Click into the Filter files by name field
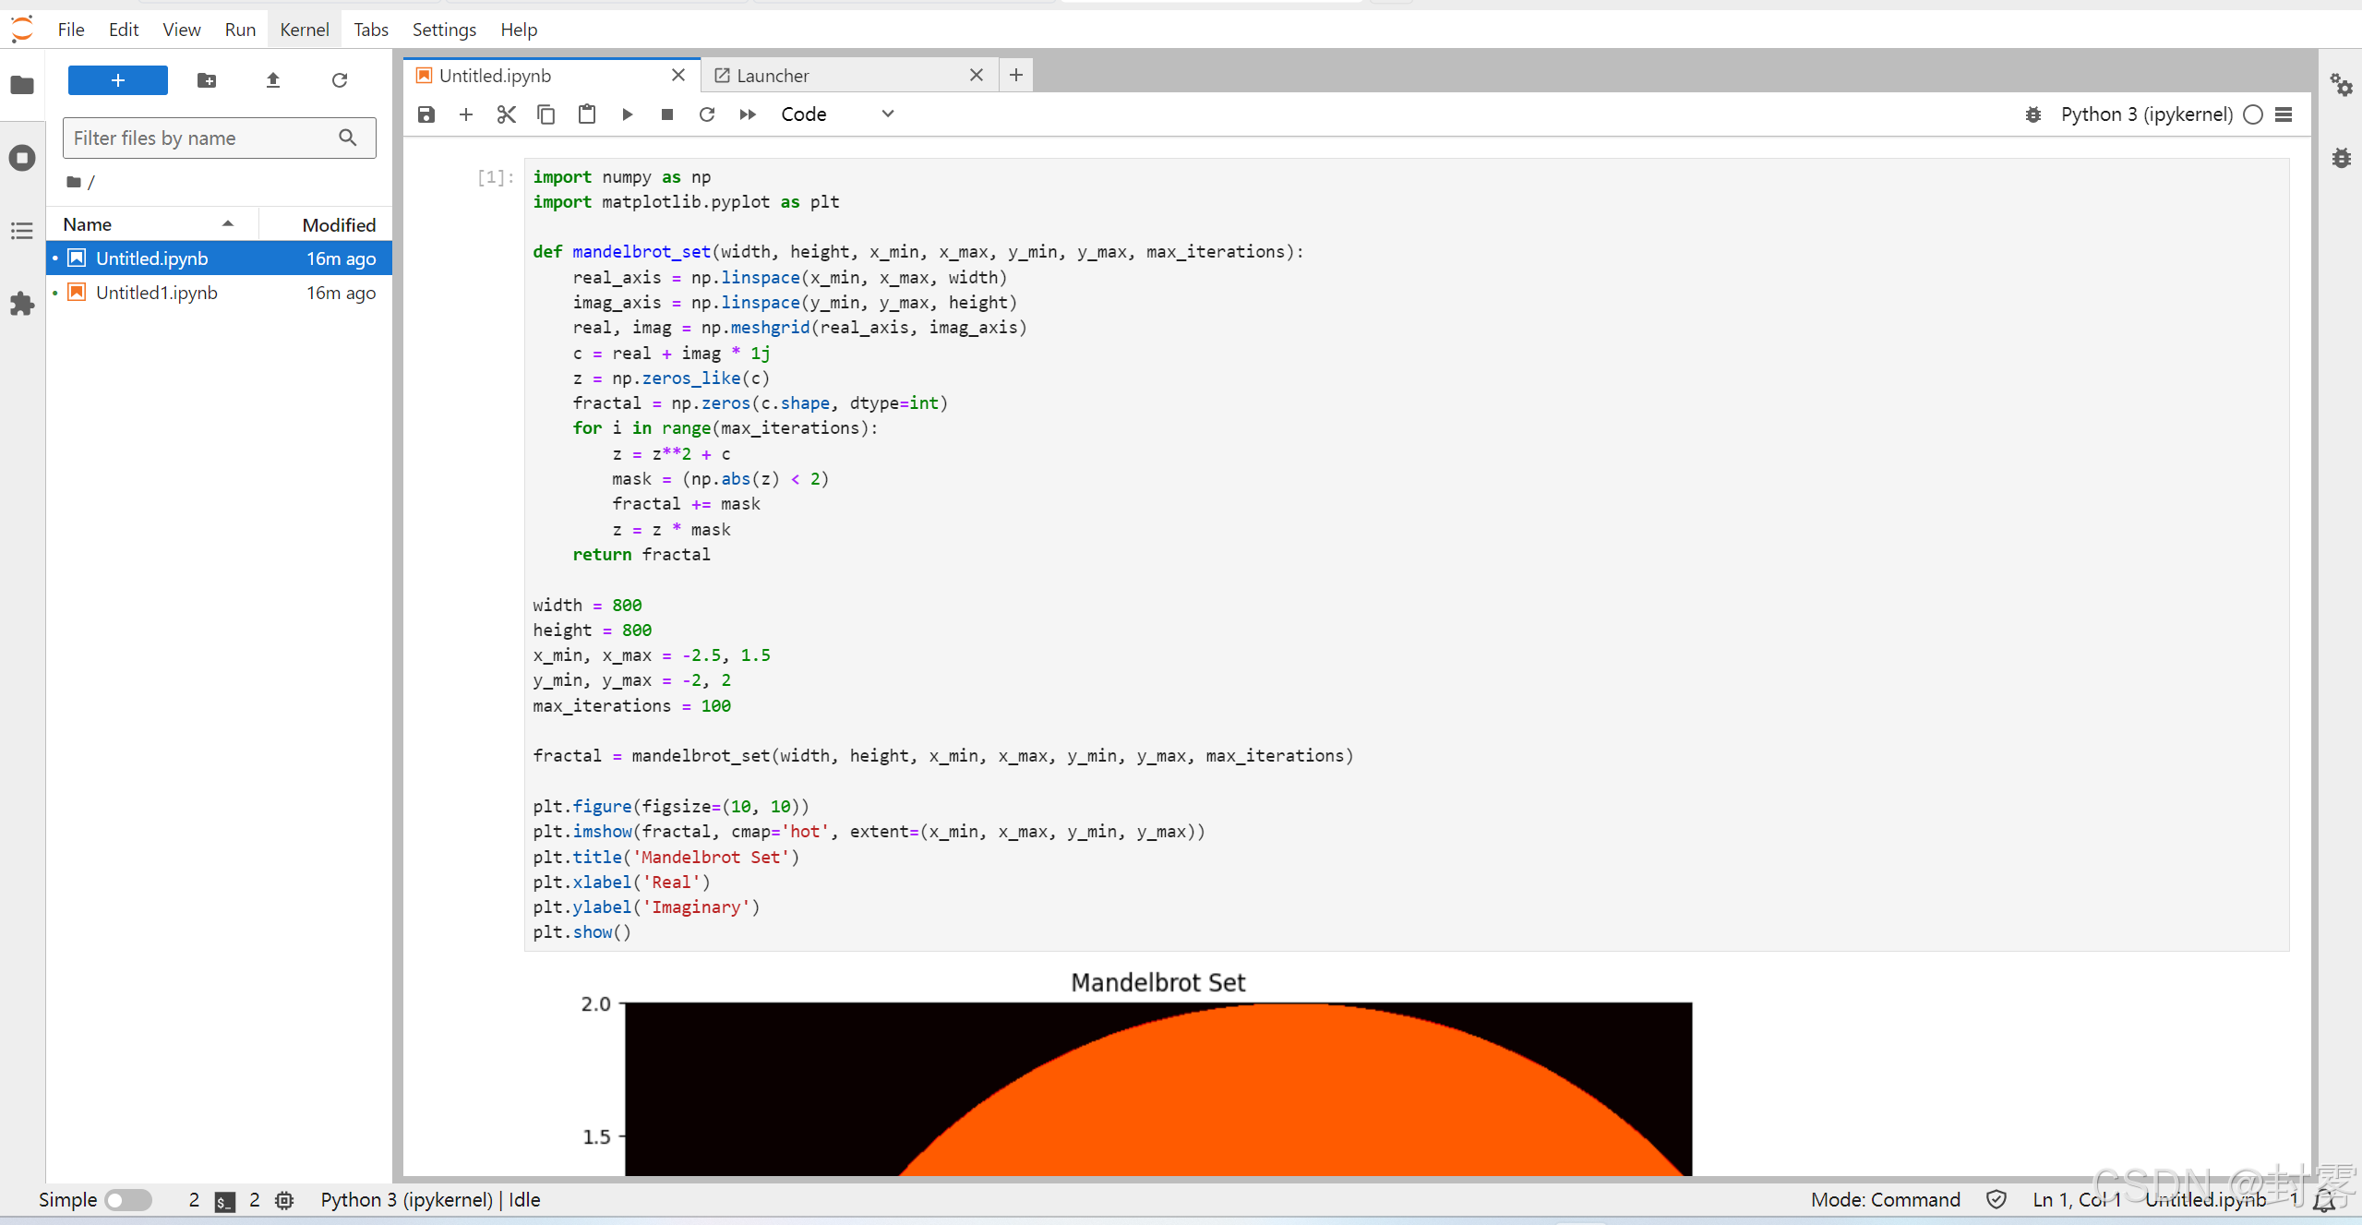 point(203,138)
